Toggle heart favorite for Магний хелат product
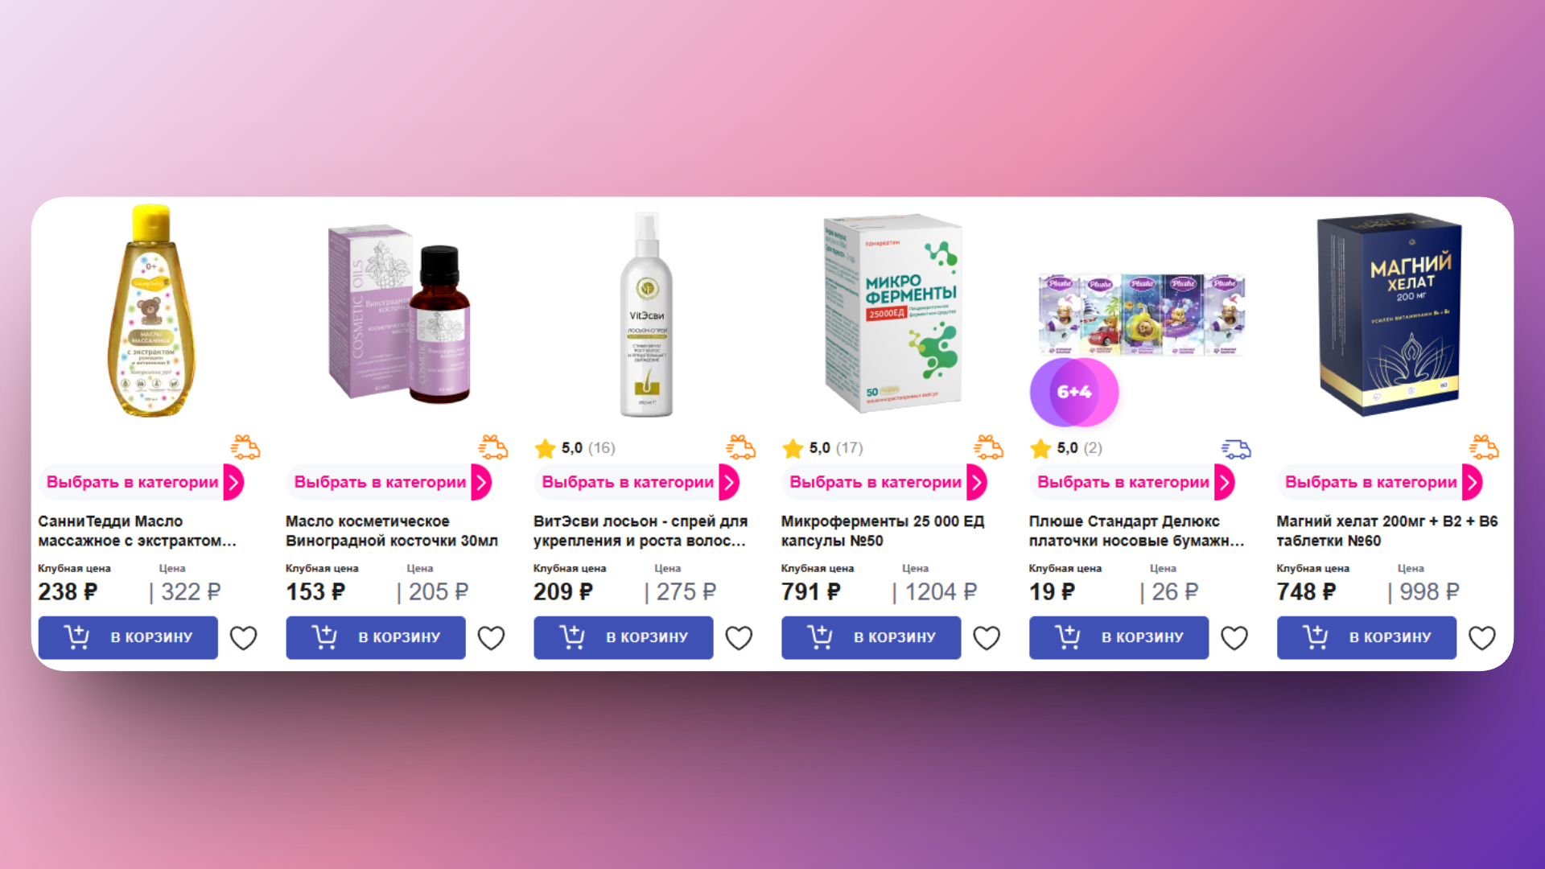The image size is (1545, 869). click(1482, 638)
